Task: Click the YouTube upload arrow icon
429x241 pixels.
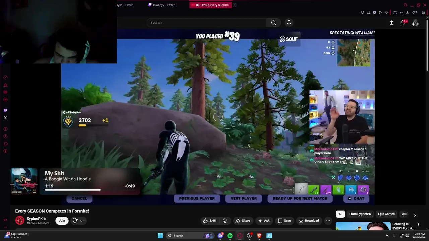Action: (391, 23)
